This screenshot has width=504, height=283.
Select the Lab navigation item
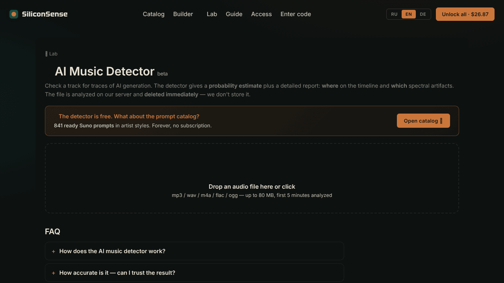[x=212, y=14]
